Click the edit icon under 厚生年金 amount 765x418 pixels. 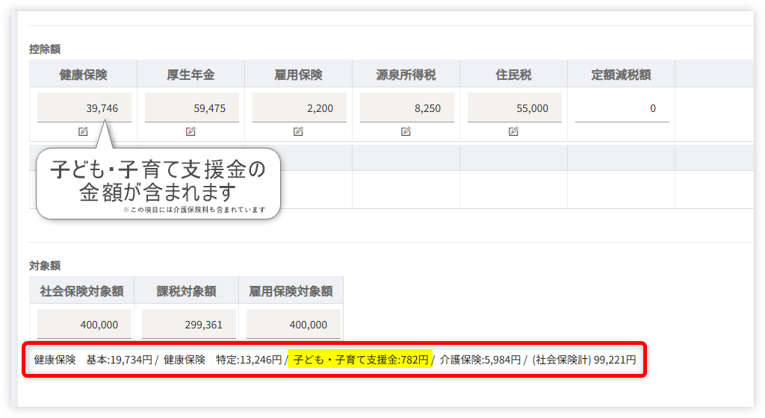191,131
